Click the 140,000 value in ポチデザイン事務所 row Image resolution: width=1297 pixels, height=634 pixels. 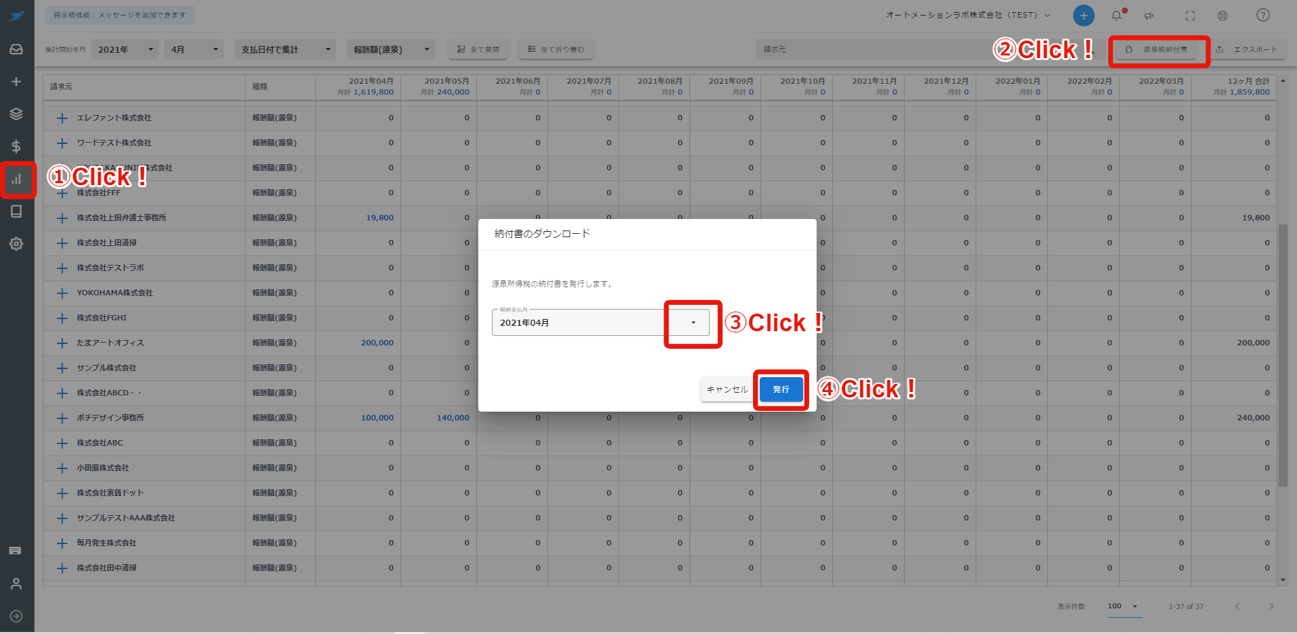tap(453, 418)
